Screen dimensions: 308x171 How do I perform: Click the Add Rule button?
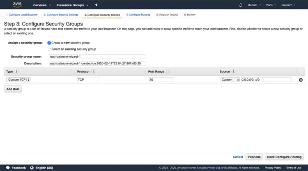(13, 89)
